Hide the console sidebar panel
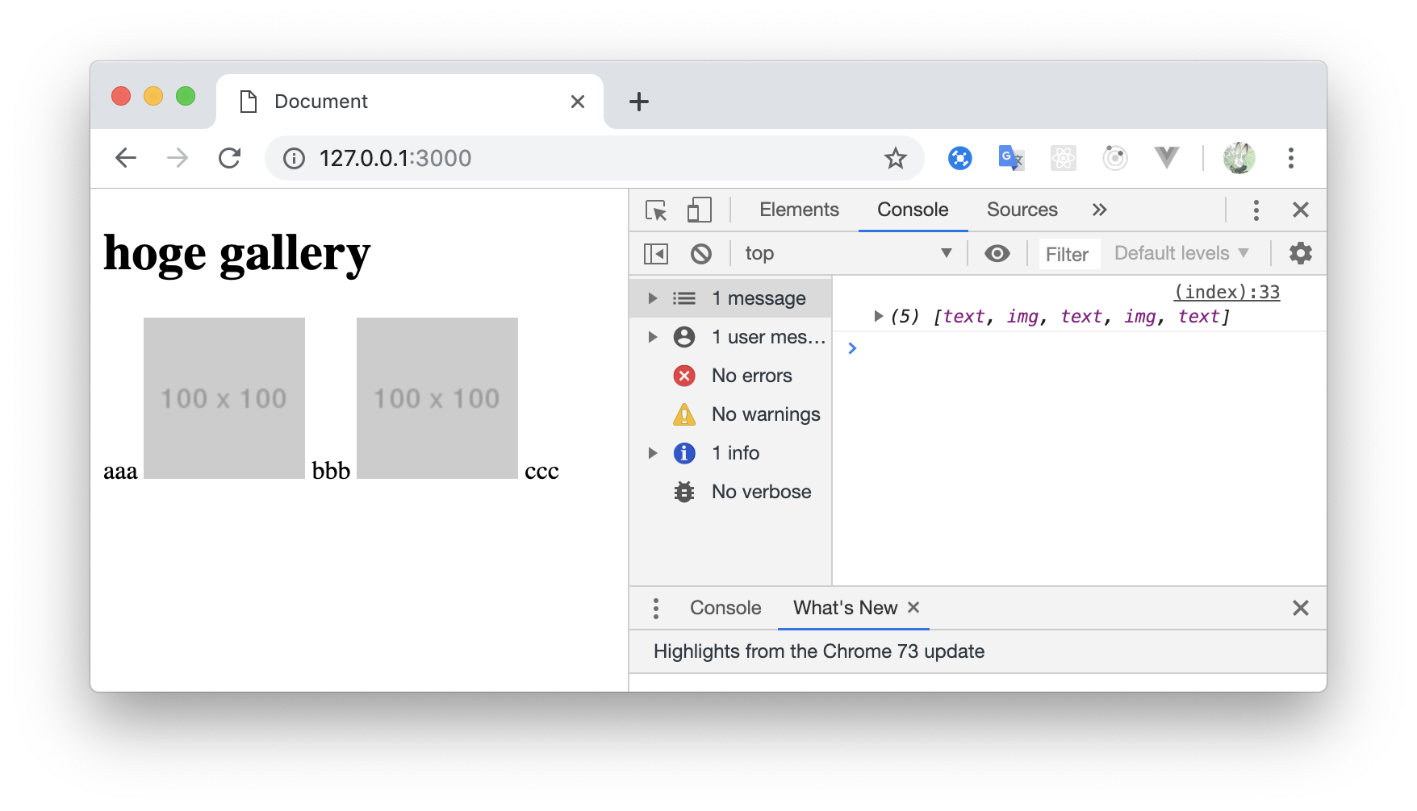 point(655,253)
